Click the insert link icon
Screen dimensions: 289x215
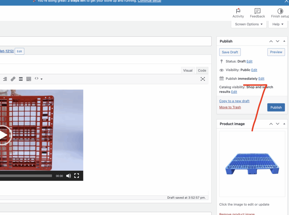click(13, 79)
